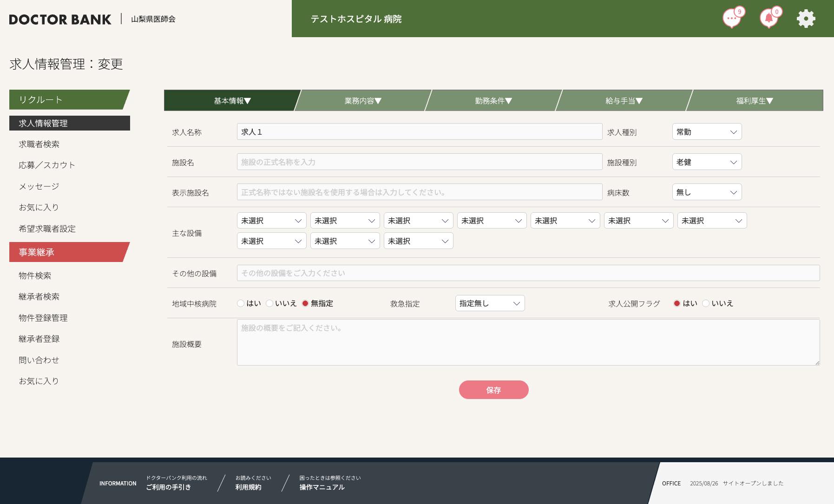Expand the 病床数 dropdown showing 無し
834x504 pixels.
[706, 192]
